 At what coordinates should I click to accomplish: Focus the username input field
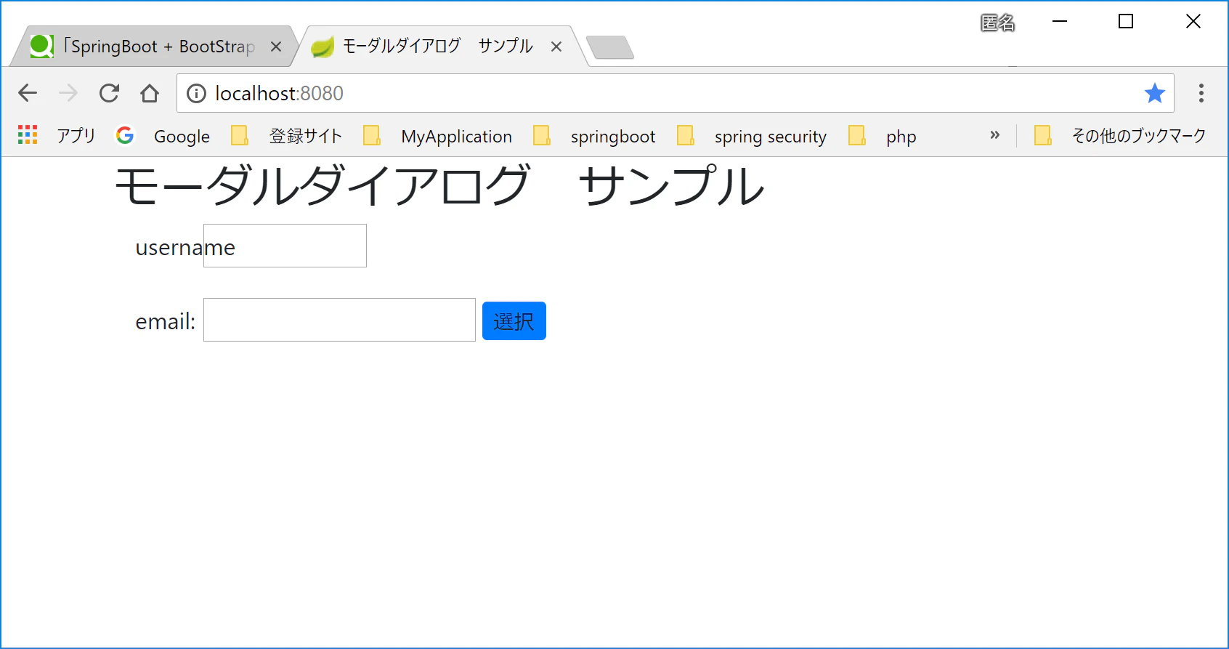[285, 246]
